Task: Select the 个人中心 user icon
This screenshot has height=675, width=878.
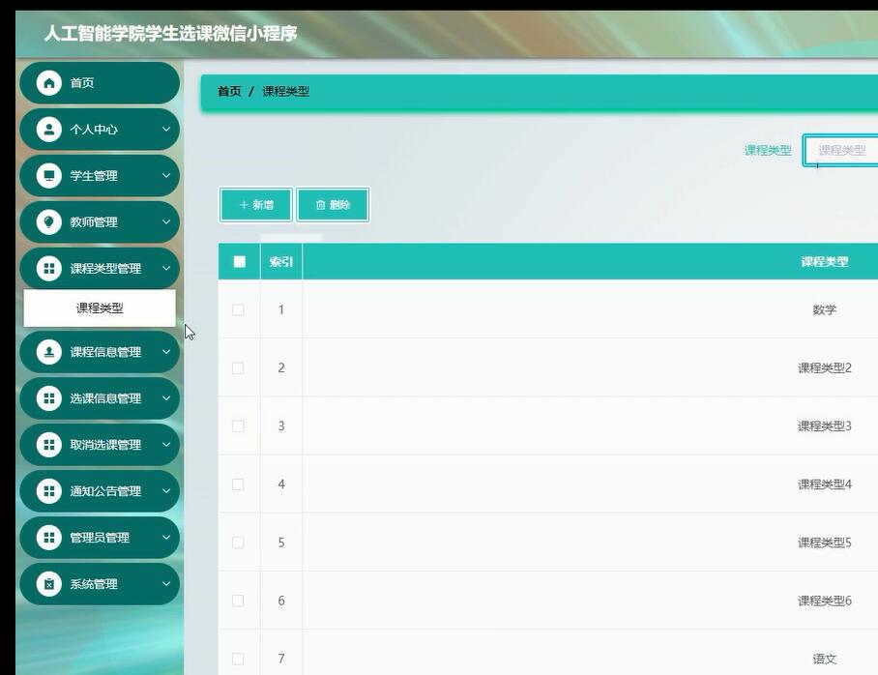Action: tap(47, 129)
